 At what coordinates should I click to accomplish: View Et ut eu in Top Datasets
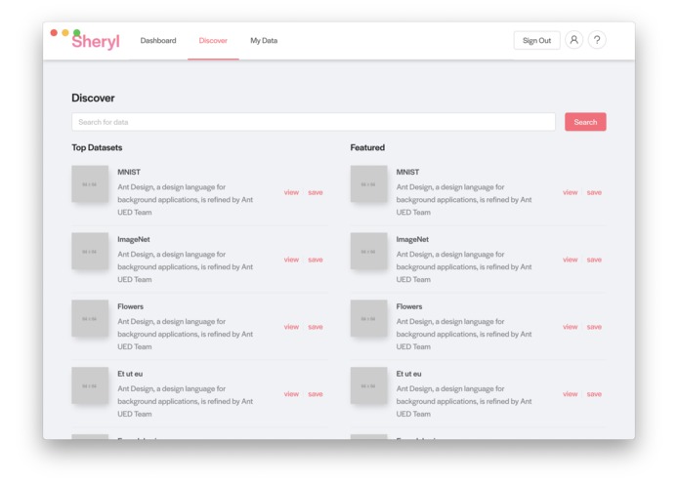click(x=291, y=394)
